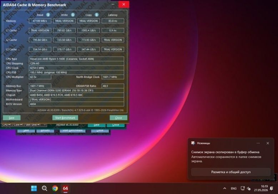Image resolution: width=278 pixels, height=194 pixels.
Task: Click CPU Multiplier value 42.5x
Action: coord(40,77)
